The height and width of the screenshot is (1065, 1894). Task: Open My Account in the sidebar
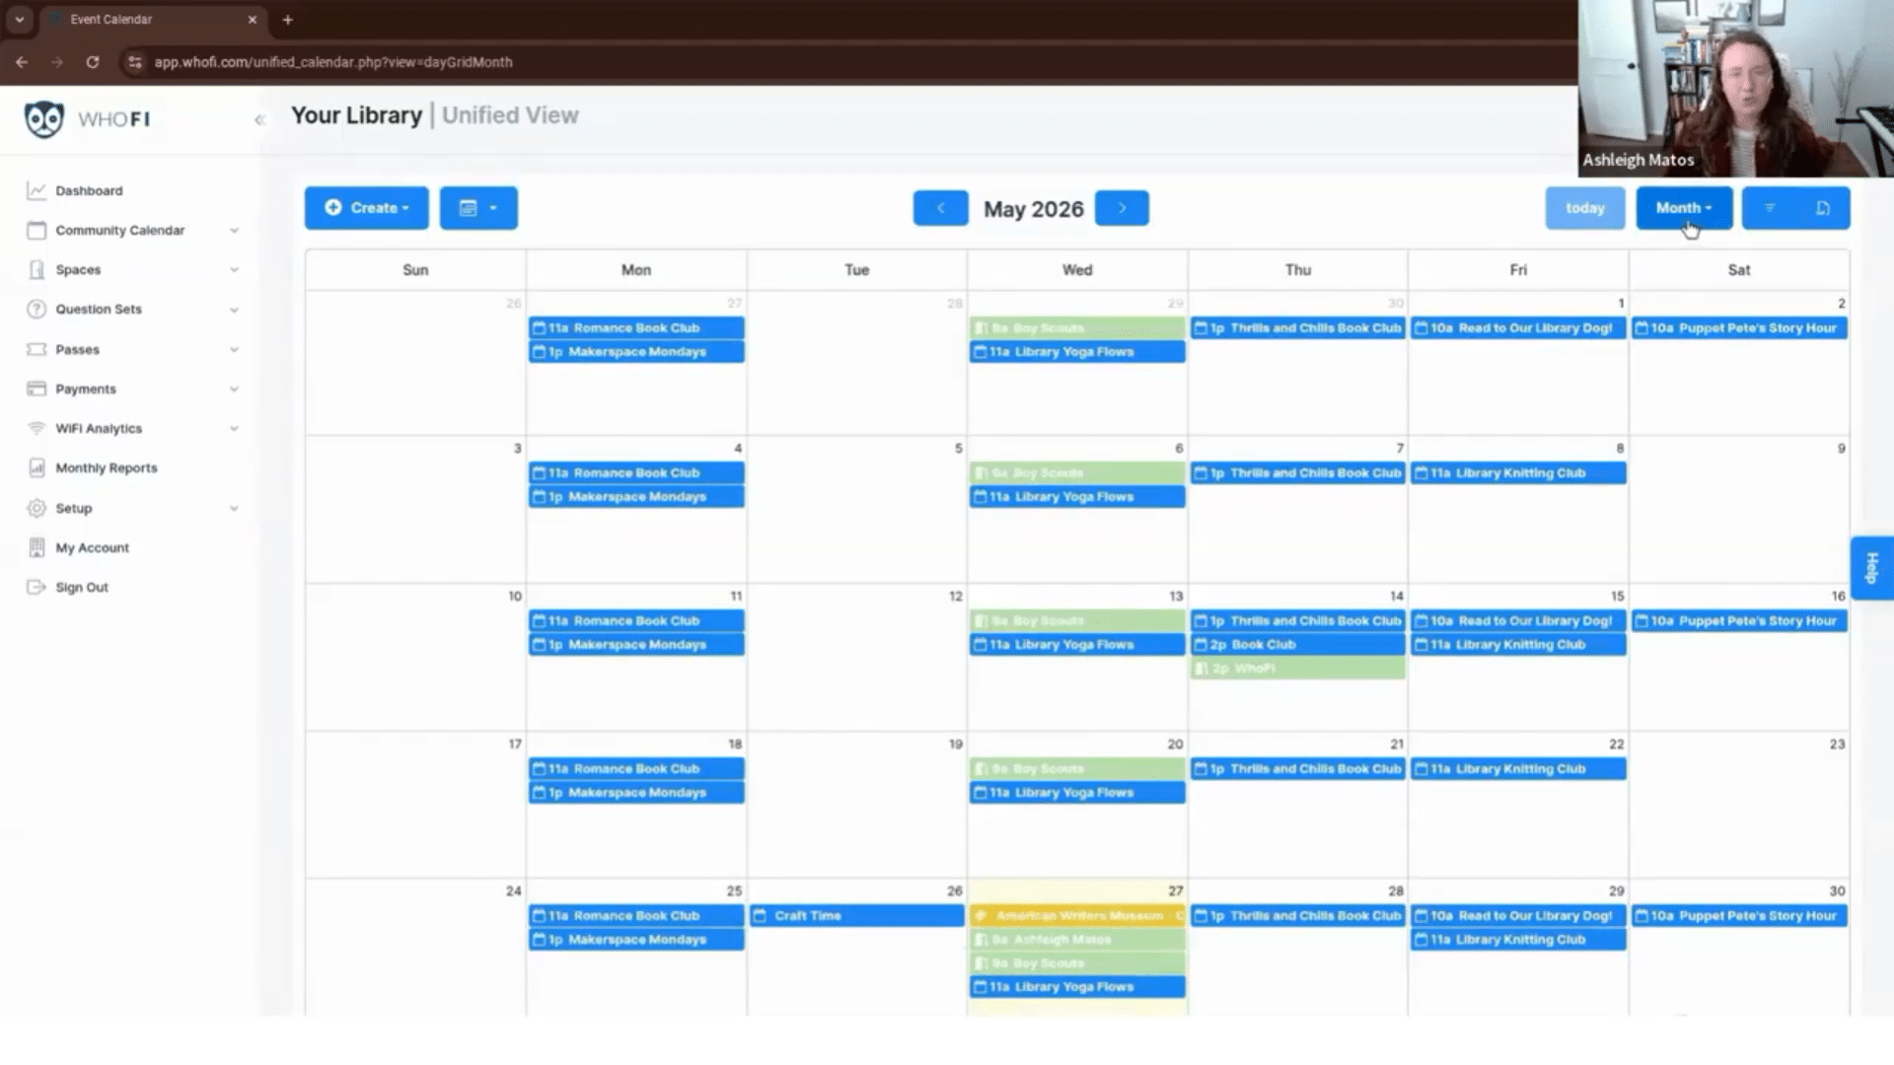(92, 547)
